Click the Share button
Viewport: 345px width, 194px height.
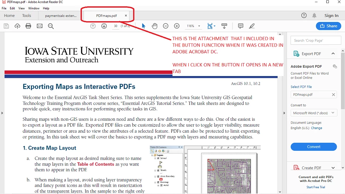tap(328, 26)
